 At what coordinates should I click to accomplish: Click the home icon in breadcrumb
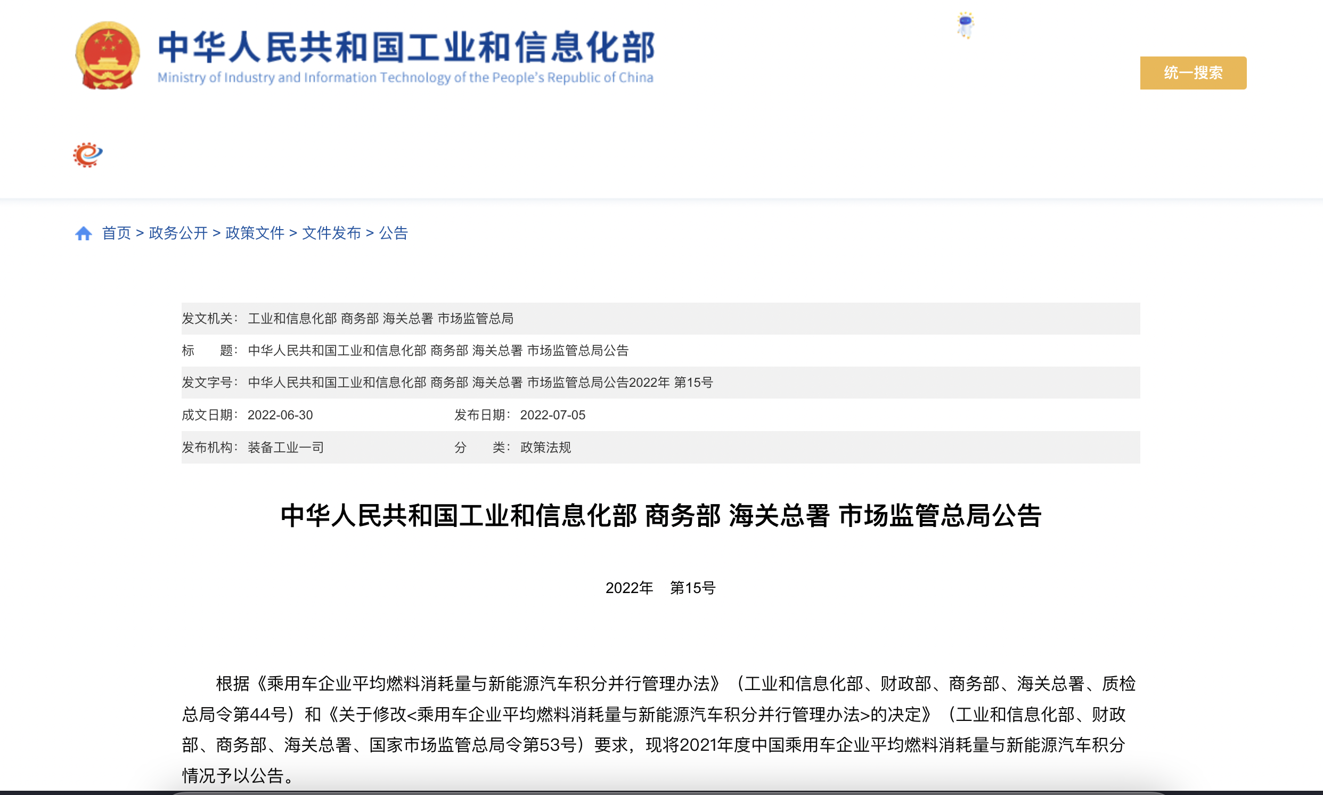(84, 233)
